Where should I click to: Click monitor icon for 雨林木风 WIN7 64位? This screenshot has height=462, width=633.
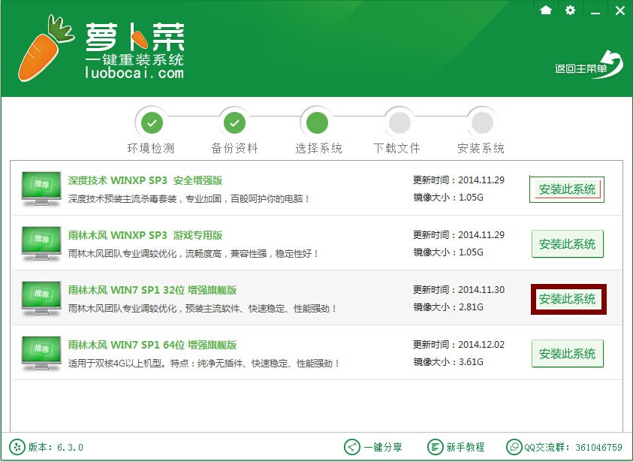(41, 353)
